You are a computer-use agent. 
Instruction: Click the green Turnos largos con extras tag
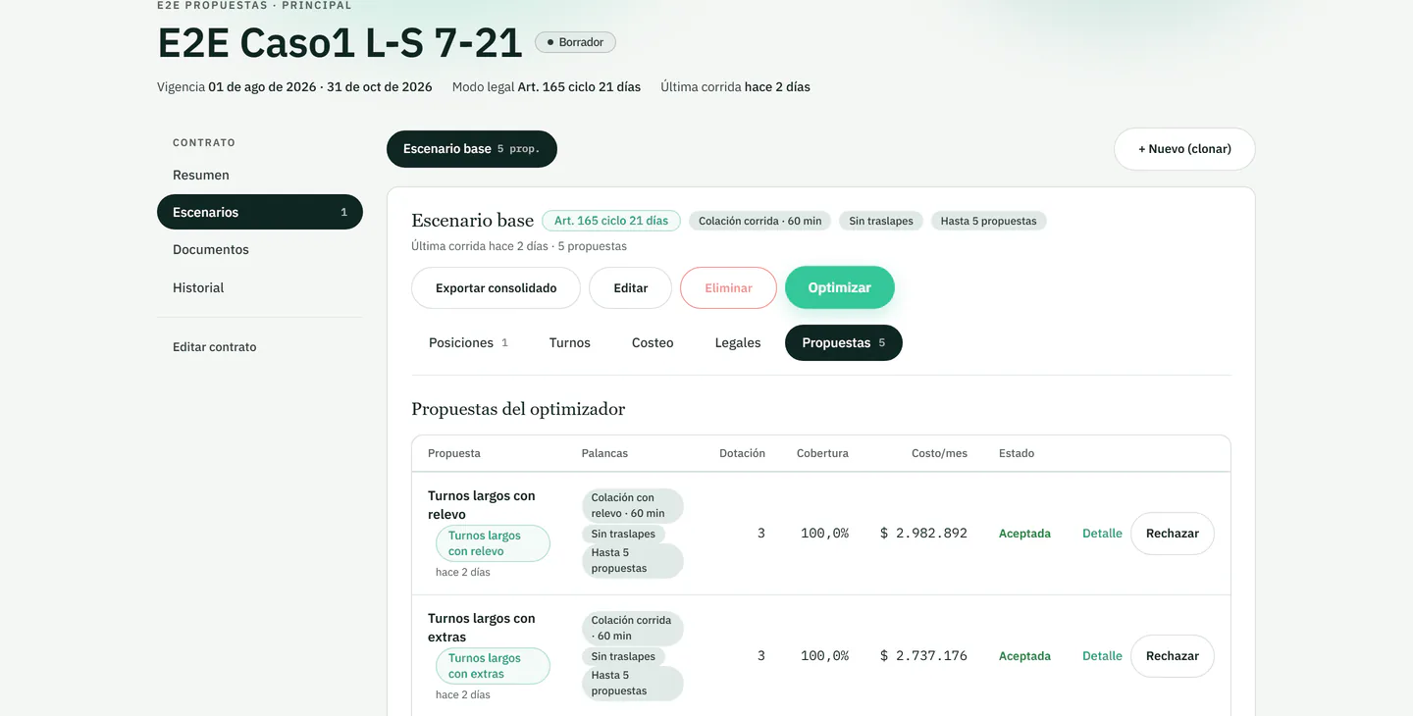point(493,666)
